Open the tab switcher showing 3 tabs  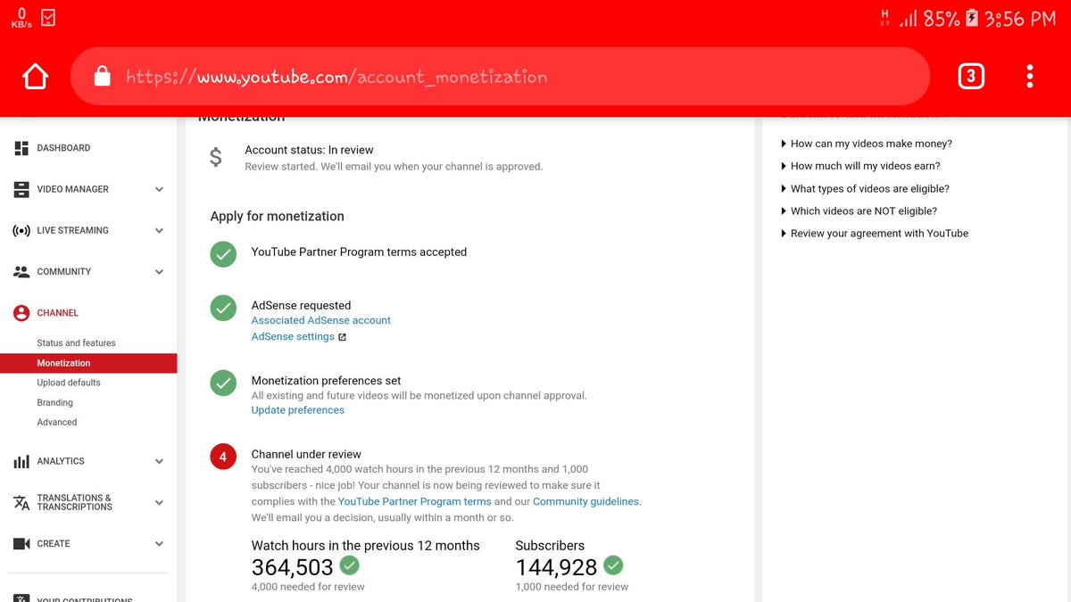click(971, 77)
